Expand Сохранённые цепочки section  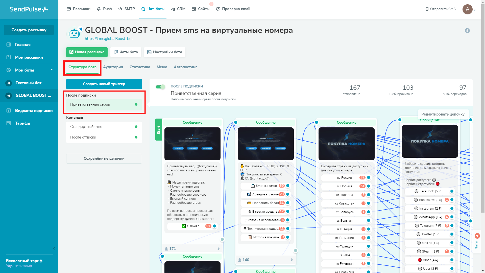click(104, 158)
